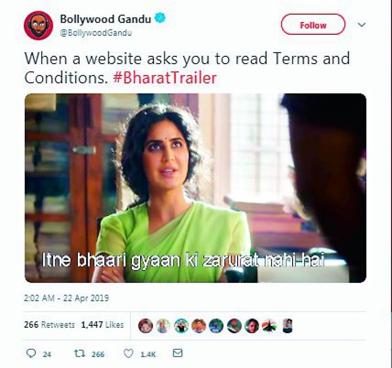Open the tweet timestamp 22 Apr 2019
The height and width of the screenshot is (368, 392).
(66, 298)
